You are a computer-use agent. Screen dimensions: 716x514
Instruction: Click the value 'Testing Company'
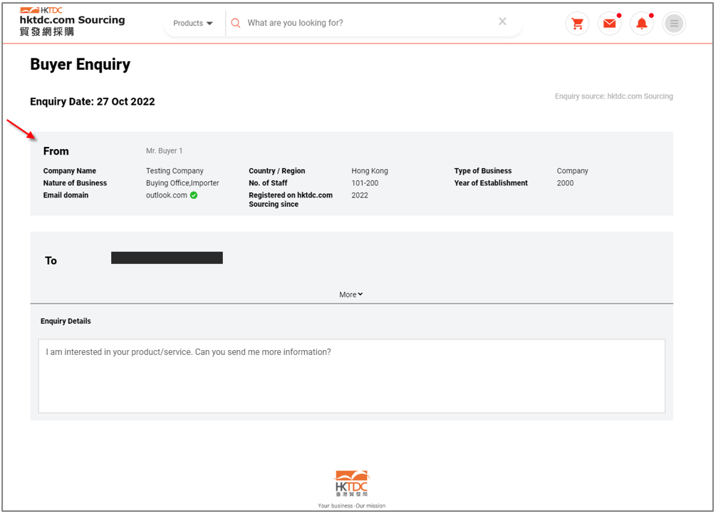click(175, 171)
